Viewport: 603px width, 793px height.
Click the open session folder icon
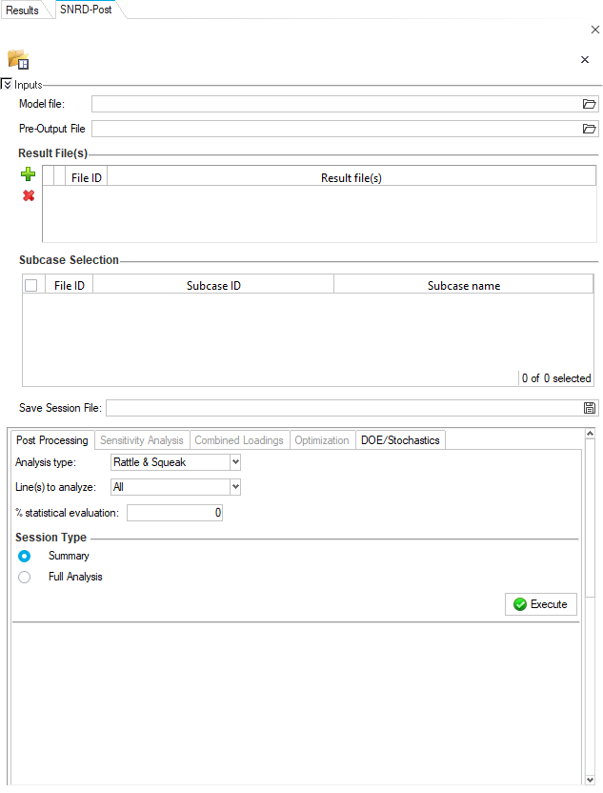pos(17,60)
